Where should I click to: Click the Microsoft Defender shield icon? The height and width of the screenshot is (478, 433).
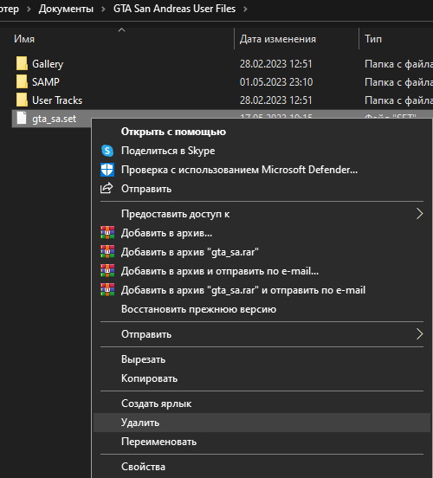click(107, 170)
